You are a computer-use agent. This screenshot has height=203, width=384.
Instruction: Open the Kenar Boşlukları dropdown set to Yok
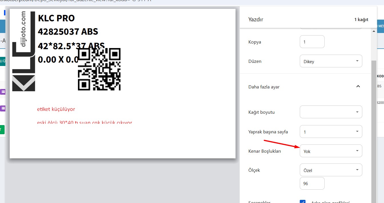coord(331,151)
